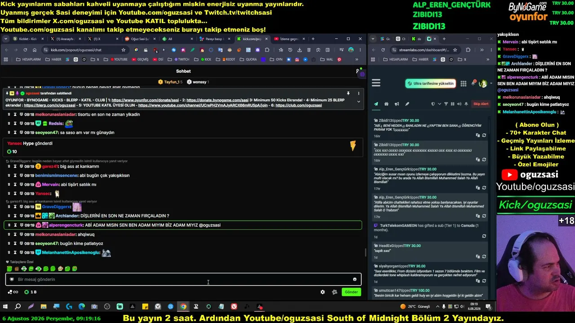
Task: Open Windows taskbar search
Action: click(18, 307)
